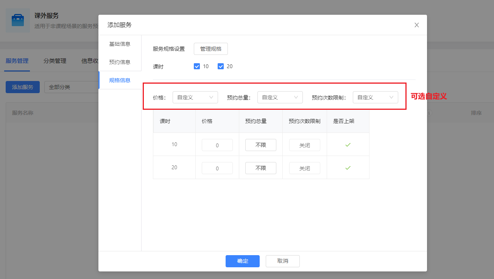
Task: Click the 课时 cell showing 20
Action: 174,167
